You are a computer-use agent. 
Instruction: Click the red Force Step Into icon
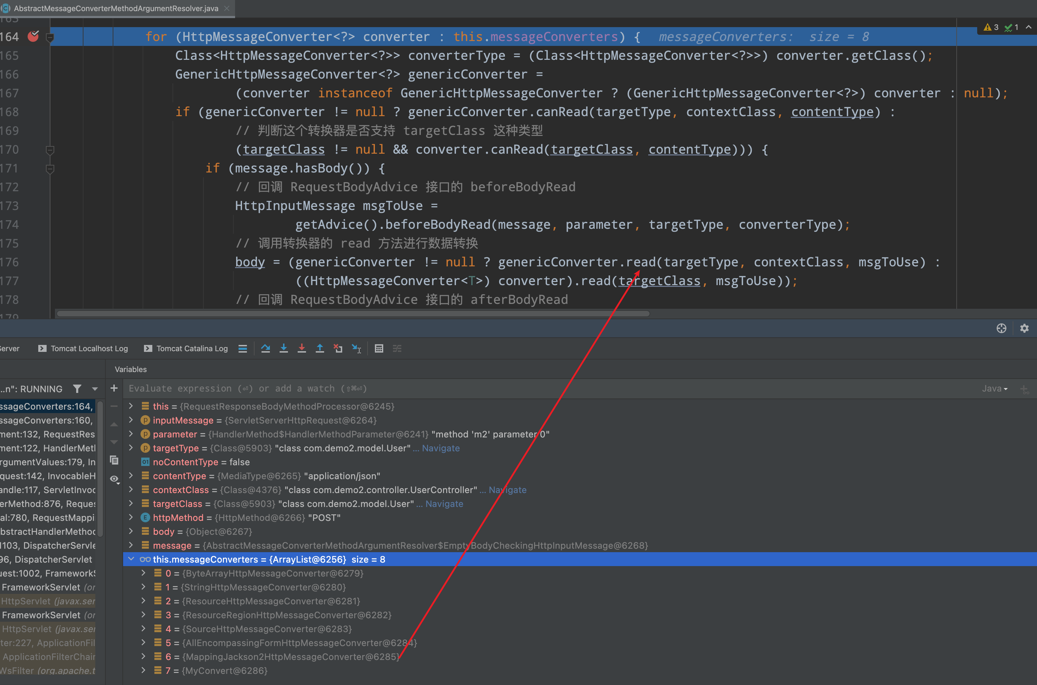pyautogui.click(x=302, y=348)
